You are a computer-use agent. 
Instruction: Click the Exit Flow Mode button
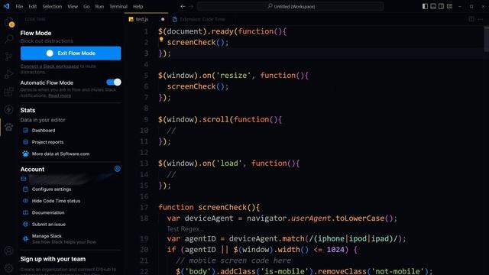(71, 53)
